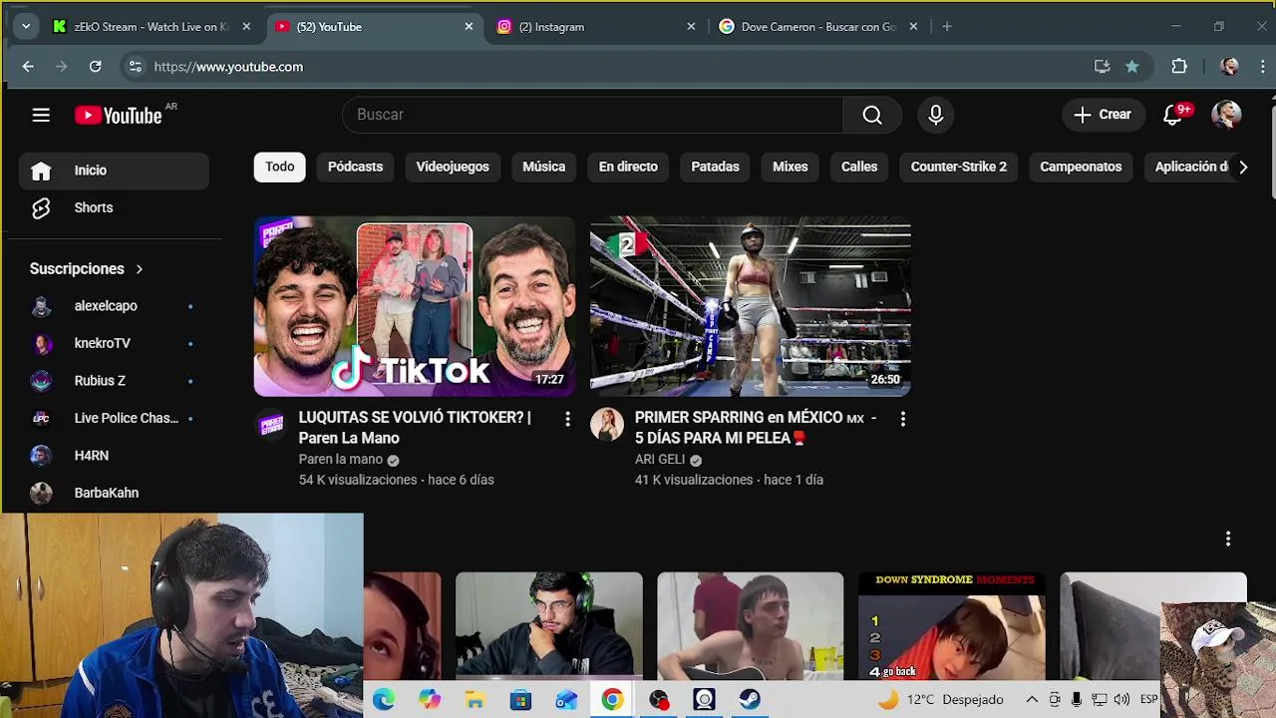Image resolution: width=1276 pixels, height=718 pixels.
Task: Click the Buscar search field
Action: coord(593,115)
